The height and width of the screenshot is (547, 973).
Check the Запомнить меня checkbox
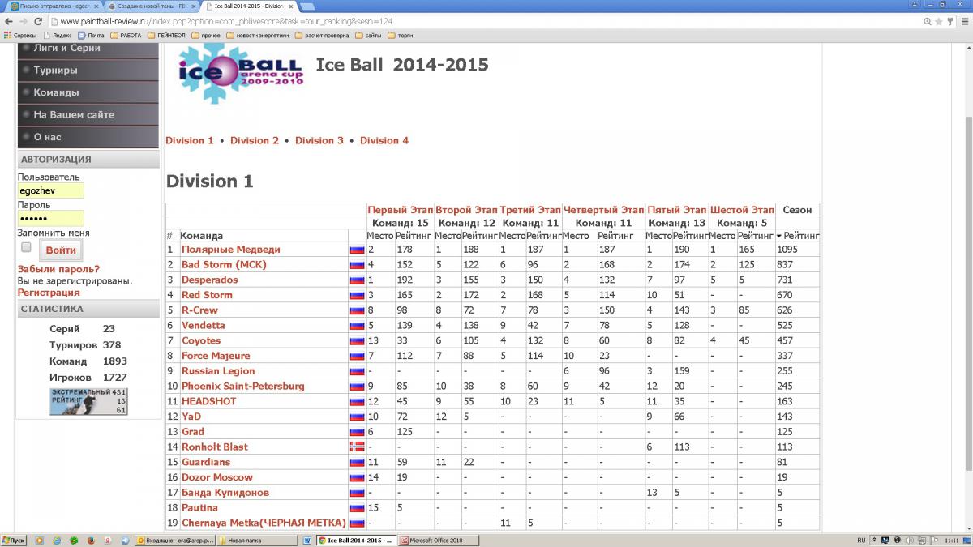pyautogui.click(x=26, y=246)
